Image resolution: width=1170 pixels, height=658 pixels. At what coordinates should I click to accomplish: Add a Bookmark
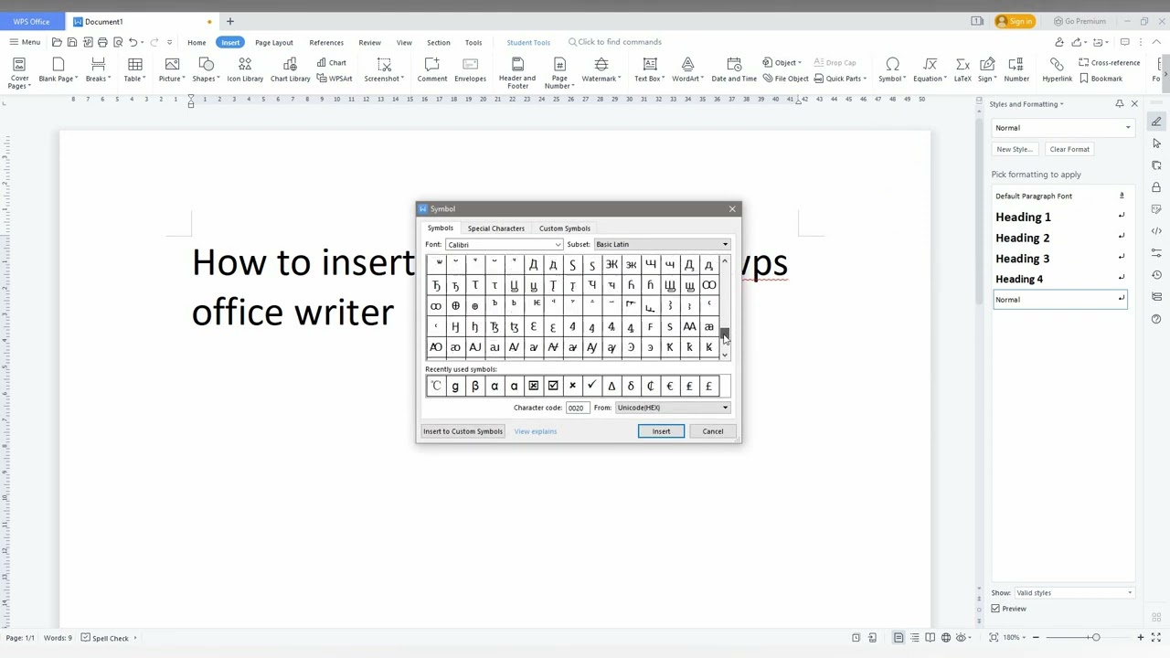pyautogui.click(x=1101, y=79)
